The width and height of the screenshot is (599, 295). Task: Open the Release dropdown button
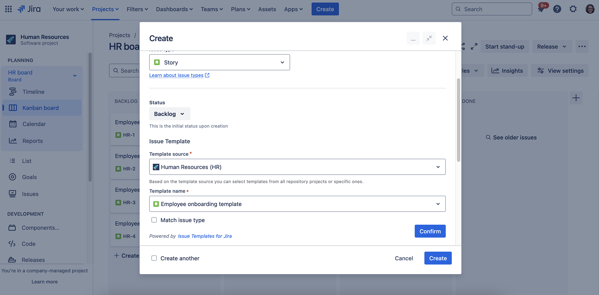click(x=552, y=46)
